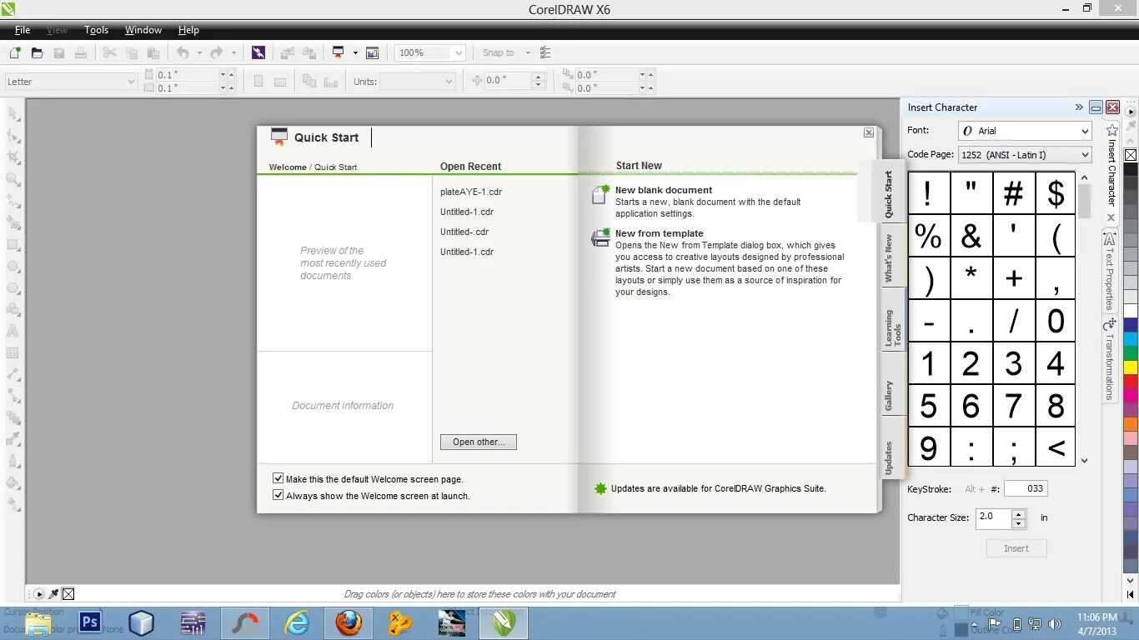Pick the dark blue swatch in palette
Image resolution: width=1139 pixels, height=640 pixels.
coord(1131,326)
